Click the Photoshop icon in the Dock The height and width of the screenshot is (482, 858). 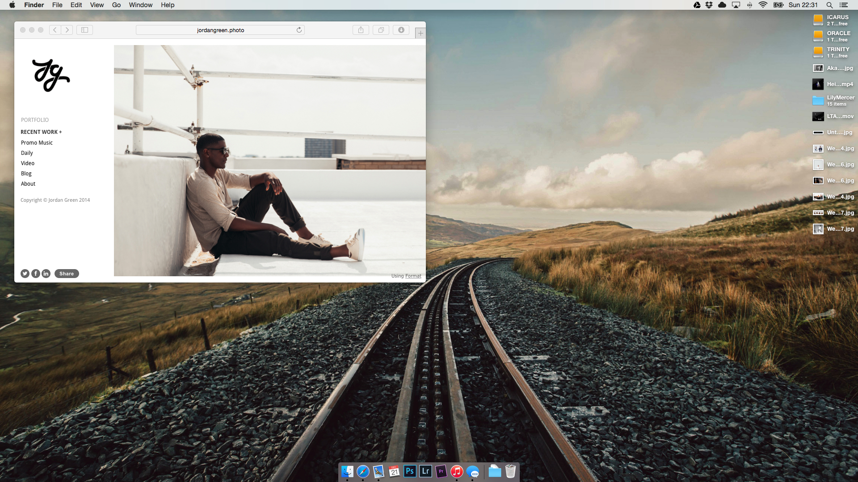coord(411,471)
